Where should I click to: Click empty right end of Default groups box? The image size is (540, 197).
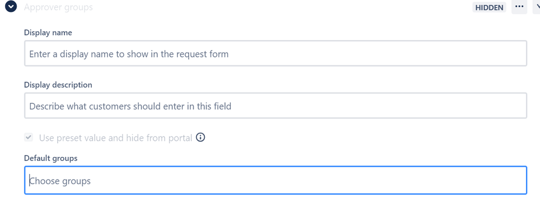point(482,180)
